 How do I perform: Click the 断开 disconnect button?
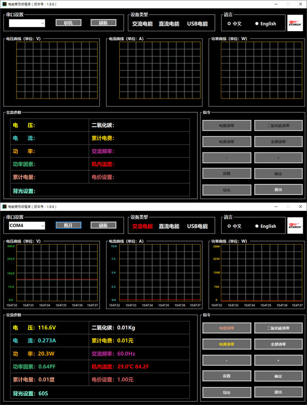(68, 225)
